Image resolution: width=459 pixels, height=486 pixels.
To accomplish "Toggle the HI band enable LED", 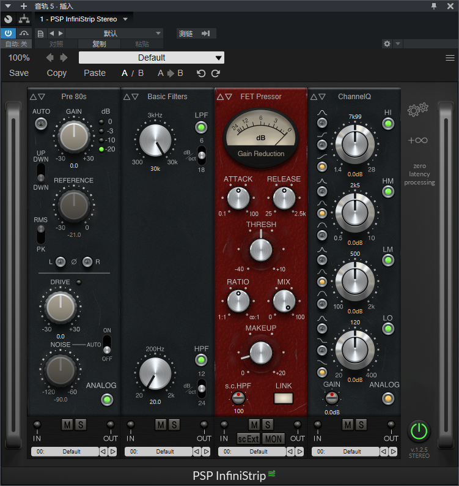I will (388, 124).
